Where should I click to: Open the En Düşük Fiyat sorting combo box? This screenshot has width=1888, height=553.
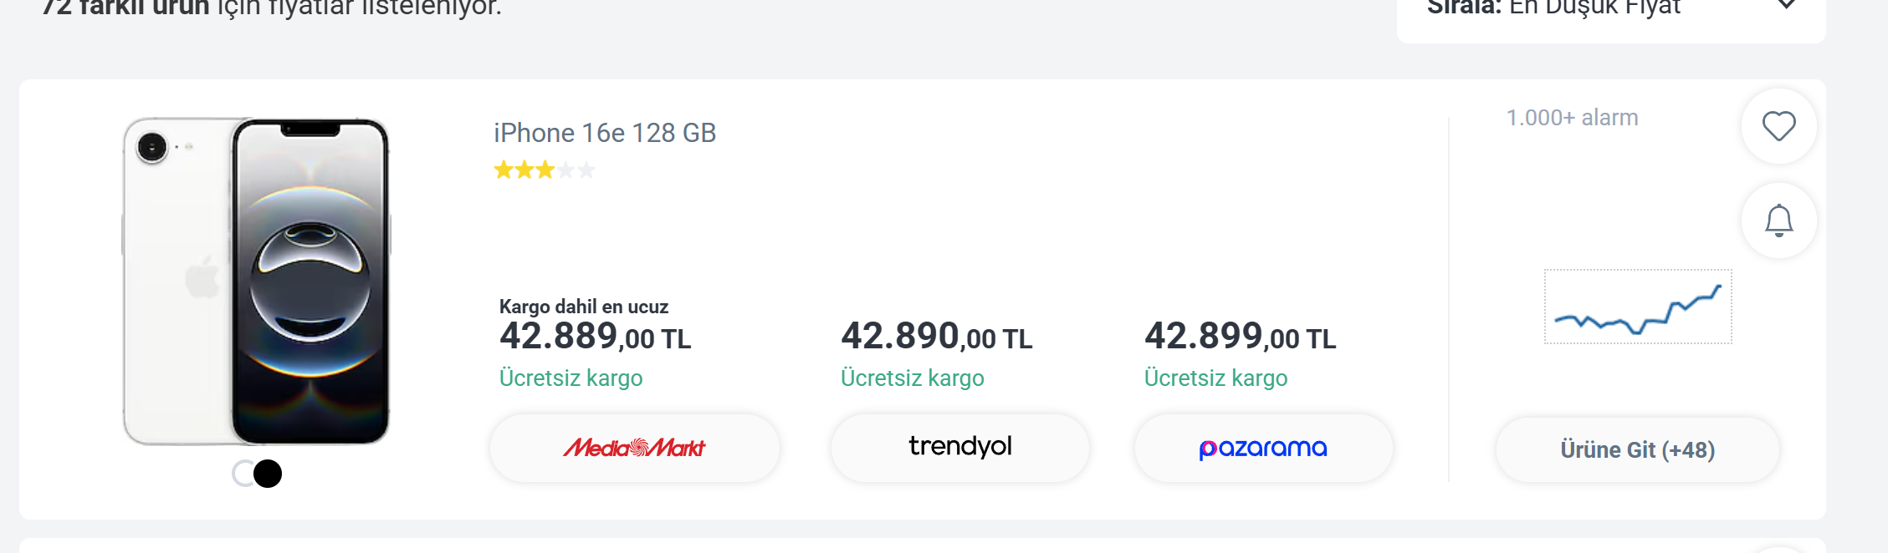point(1611,10)
